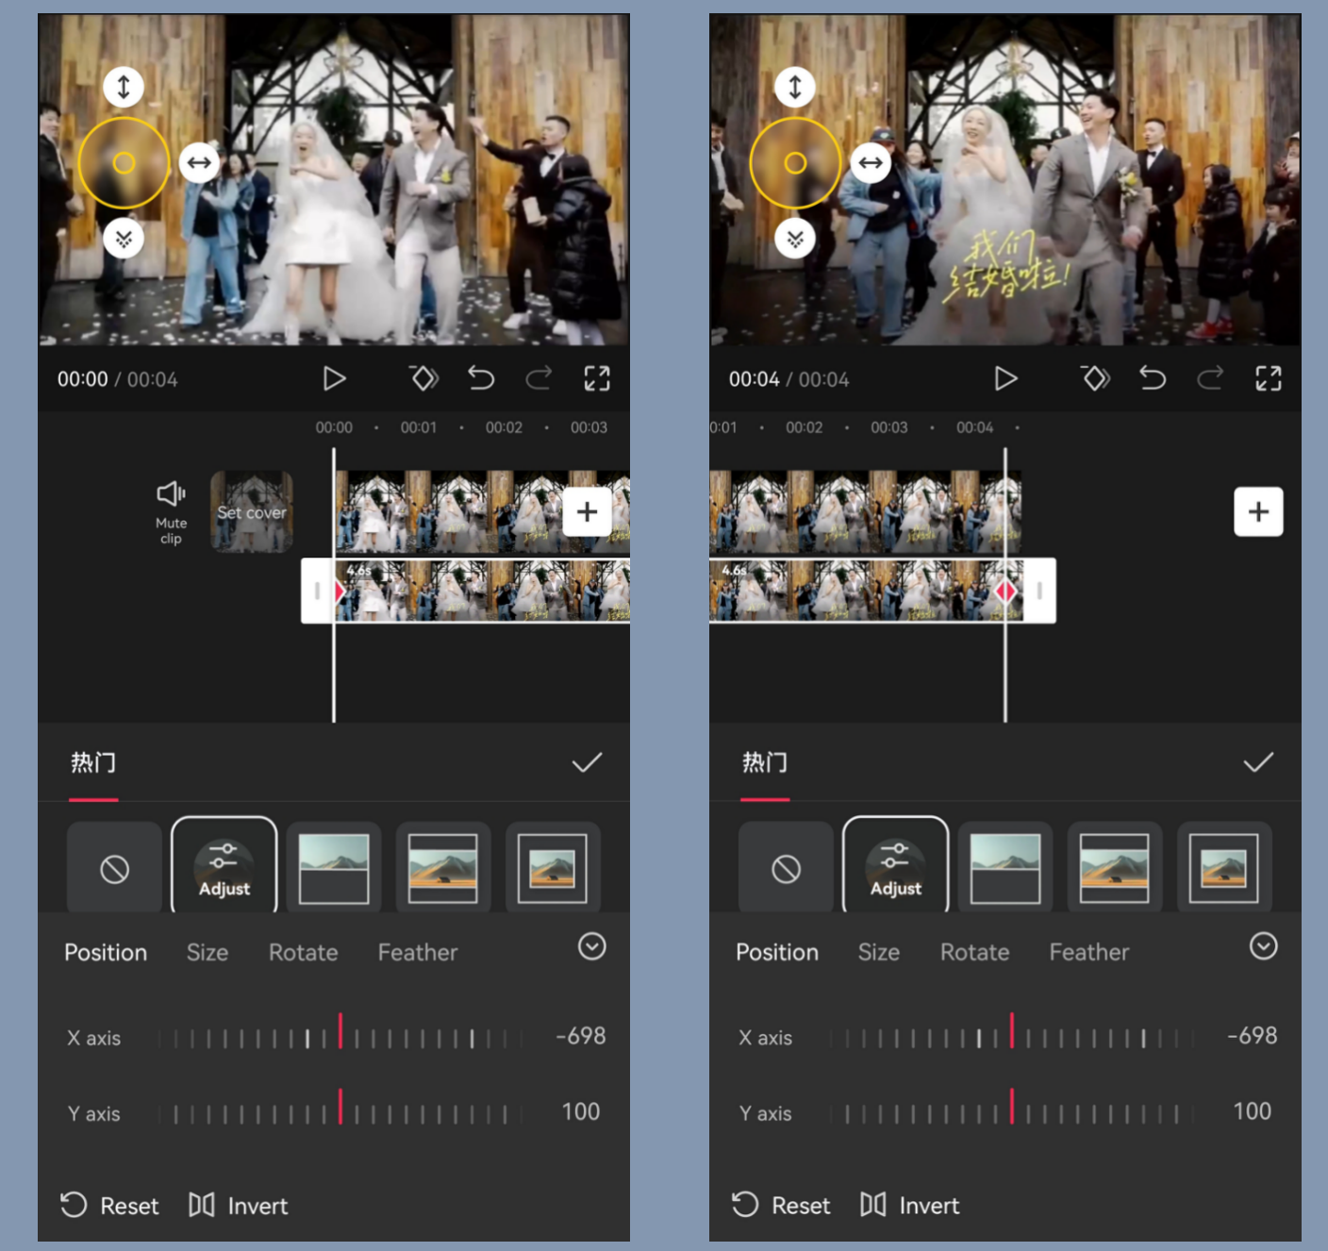Screen dimensions: 1328x1251
Task: Invert the mask in left screen
Action: tap(239, 1206)
